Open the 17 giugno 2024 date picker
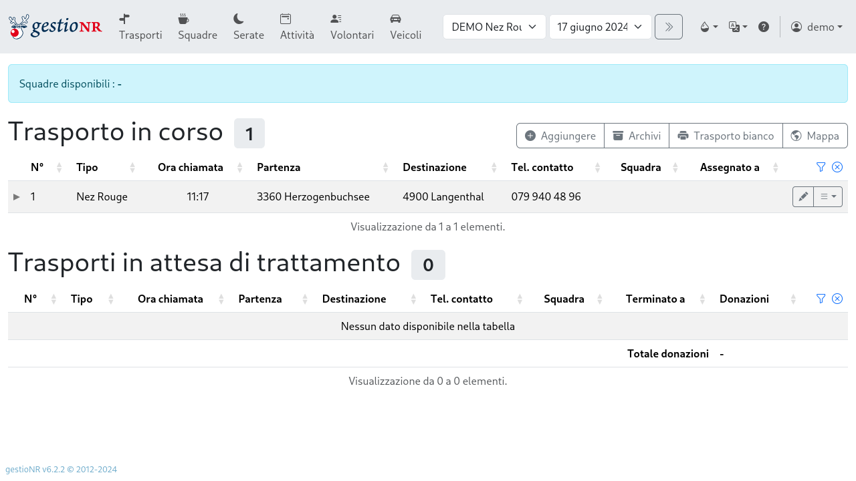This screenshot has height=481, width=856. click(599, 27)
